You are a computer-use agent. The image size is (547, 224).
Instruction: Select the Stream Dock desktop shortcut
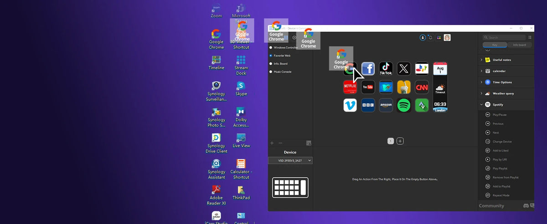[241, 66]
